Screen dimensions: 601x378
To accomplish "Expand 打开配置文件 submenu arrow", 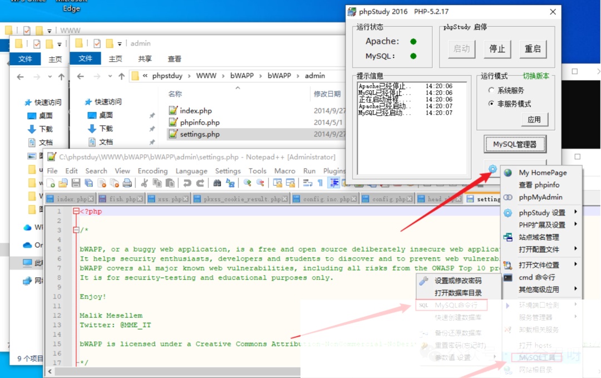I will pyautogui.click(x=576, y=248).
